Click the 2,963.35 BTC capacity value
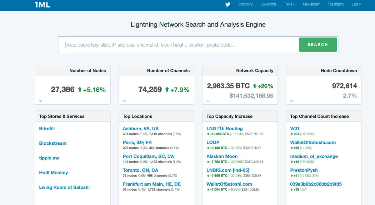Screen dimensions: 375x205 coord(228,86)
